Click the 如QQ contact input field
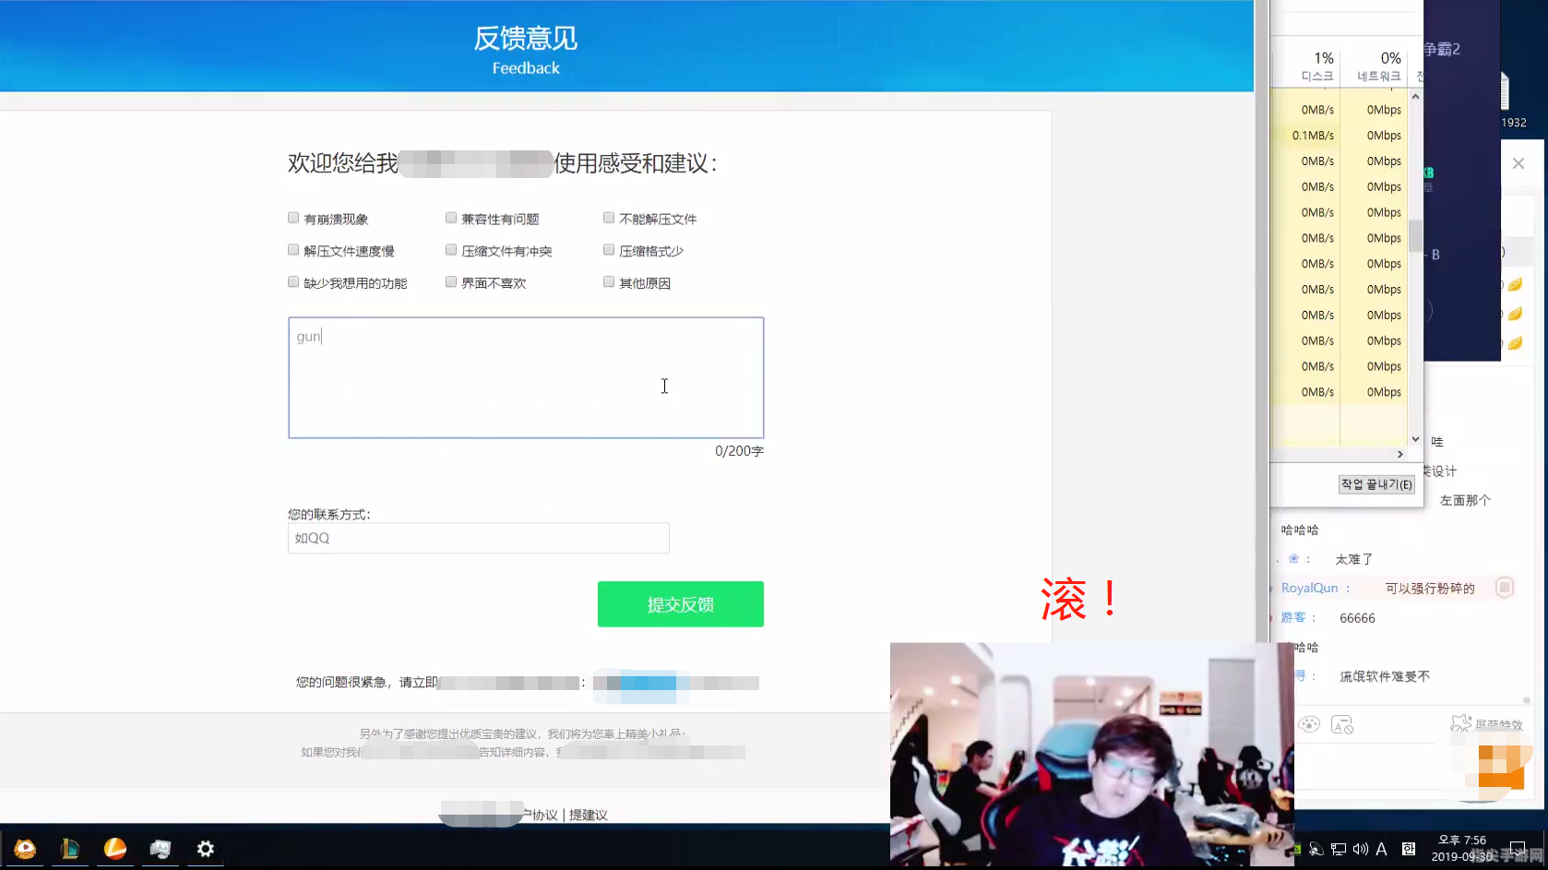 coord(478,538)
